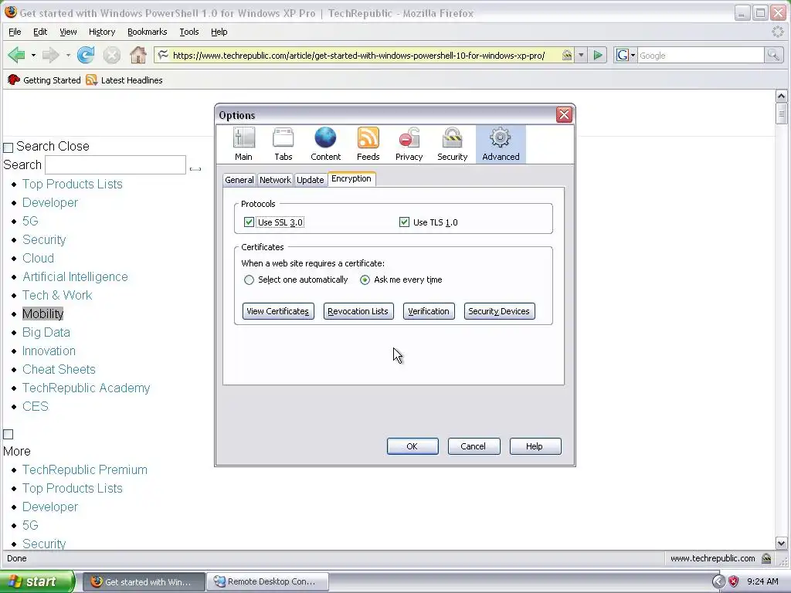791x593 pixels.
Task: Select the Advanced options pane
Action: [x=501, y=144]
